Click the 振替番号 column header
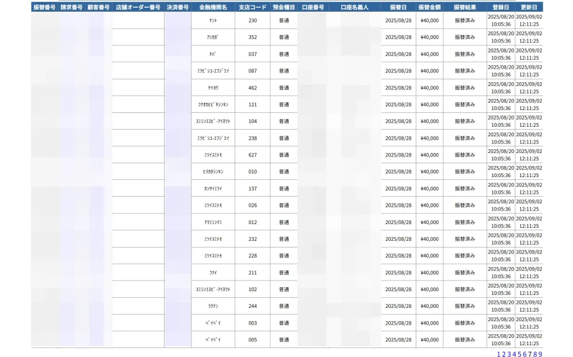This screenshot has width=573, height=357. point(44,7)
